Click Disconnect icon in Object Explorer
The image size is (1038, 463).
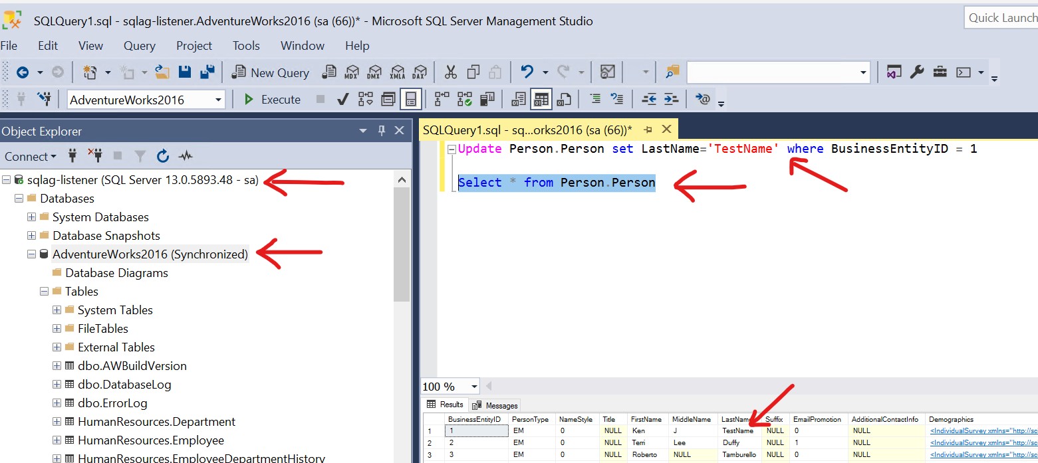pyautogui.click(x=95, y=157)
